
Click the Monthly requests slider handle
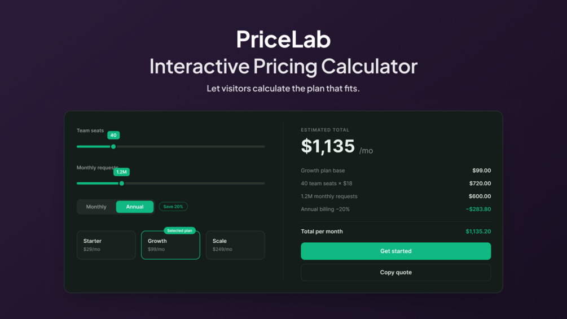coord(122,183)
